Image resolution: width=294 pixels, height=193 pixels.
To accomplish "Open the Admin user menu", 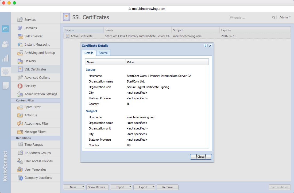I will click(x=285, y=17).
